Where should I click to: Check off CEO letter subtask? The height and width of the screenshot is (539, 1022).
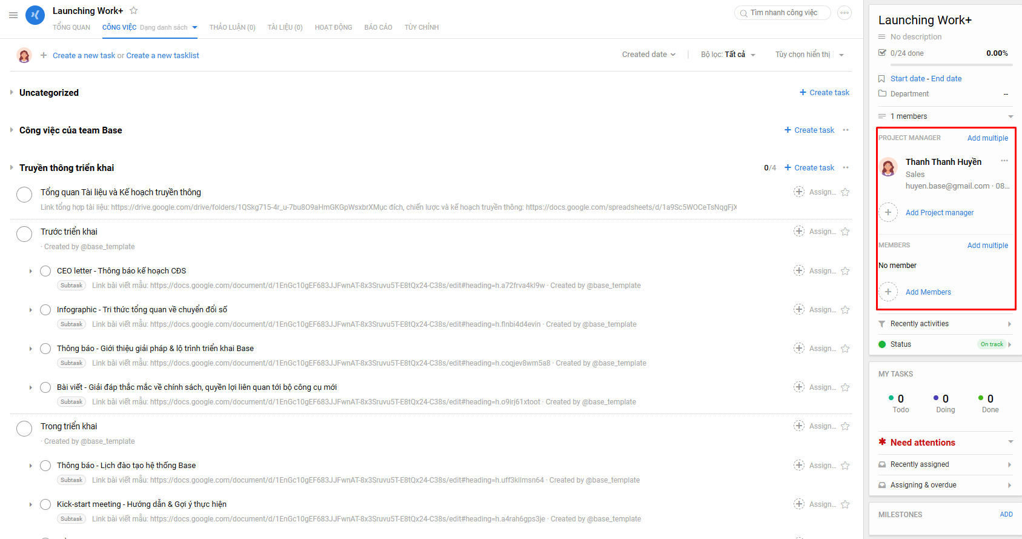(45, 271)
